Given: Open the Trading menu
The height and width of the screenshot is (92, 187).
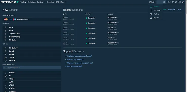Looking at the screenshot, I should click(23, 2).
